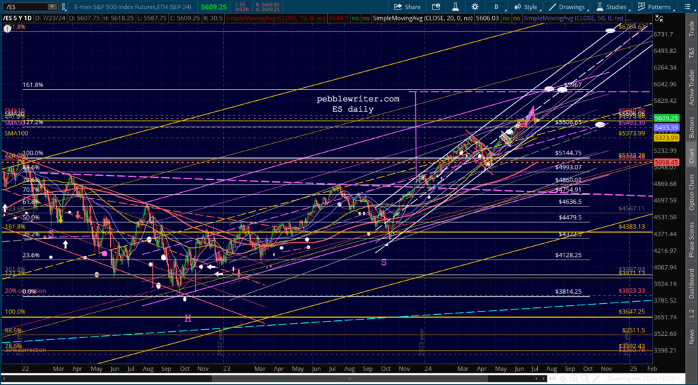The image size is (698, 385).
Task: Open the Option Chain side tab
Action: point(691,192)
